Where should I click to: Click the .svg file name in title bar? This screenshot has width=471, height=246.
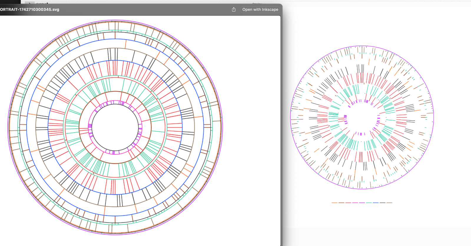click(29, 9)
